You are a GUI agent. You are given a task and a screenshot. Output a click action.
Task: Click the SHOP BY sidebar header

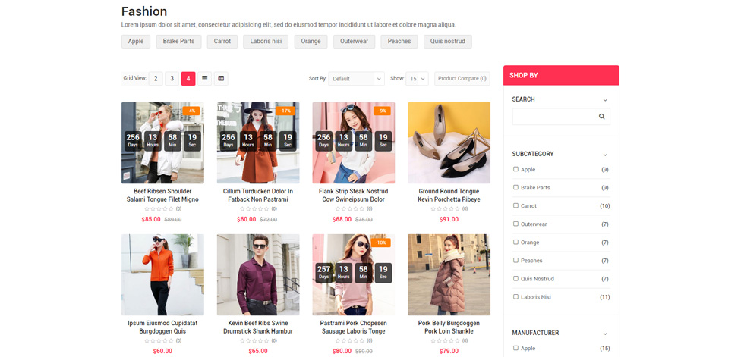[x=561, y=75]
